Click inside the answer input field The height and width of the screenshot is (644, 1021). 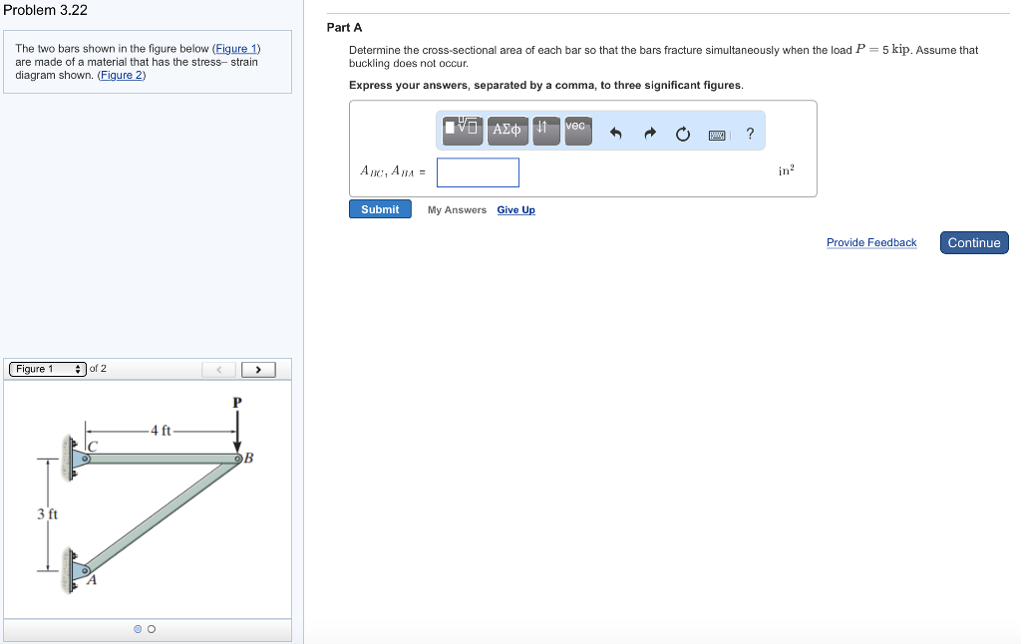click(478, 171)
